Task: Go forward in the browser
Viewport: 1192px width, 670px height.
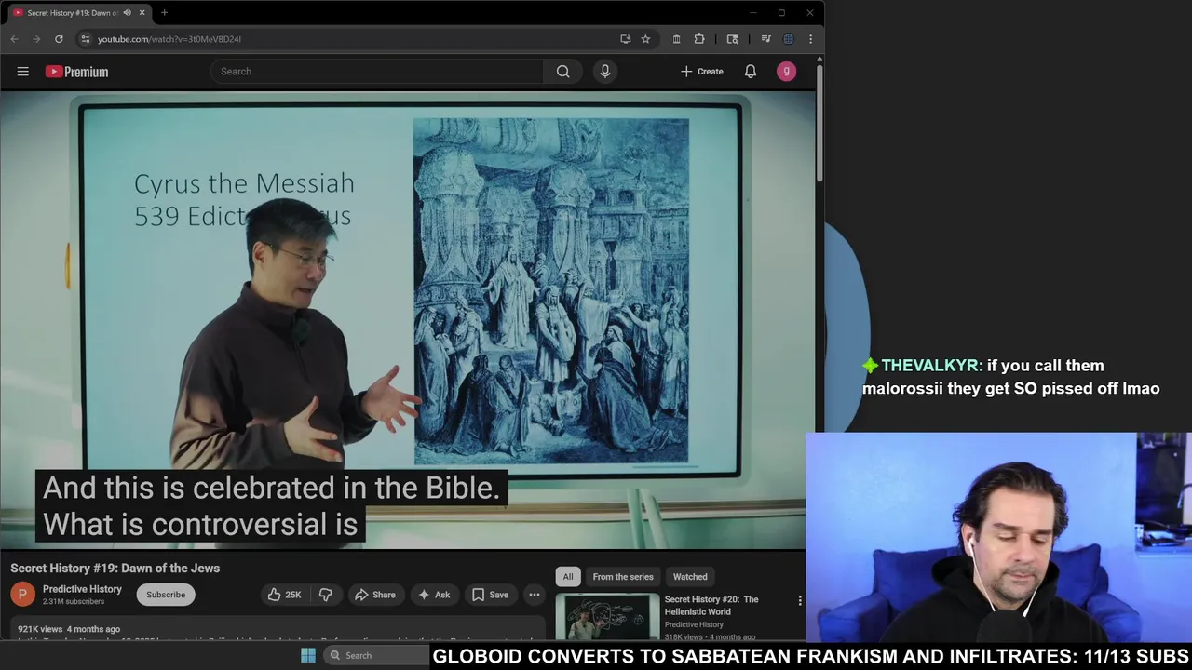Action: tap(36, 39)
